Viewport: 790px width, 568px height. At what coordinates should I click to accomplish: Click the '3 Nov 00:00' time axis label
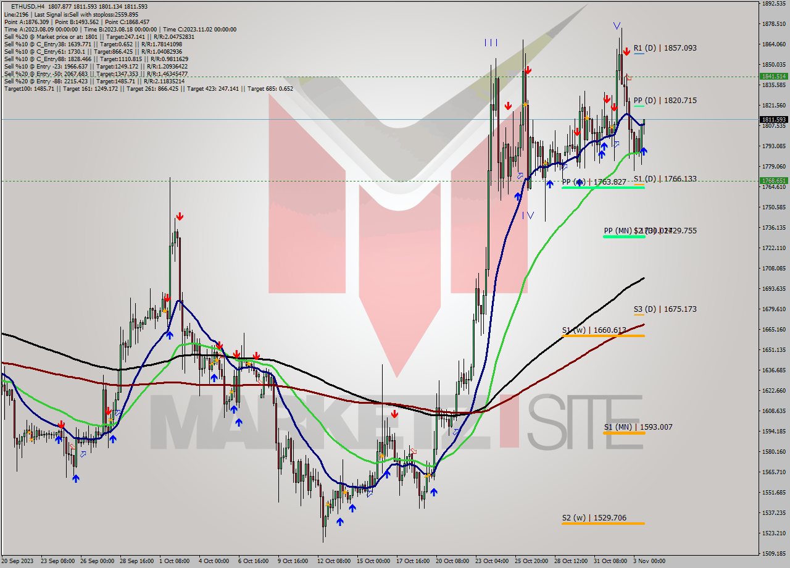(648, 561)
